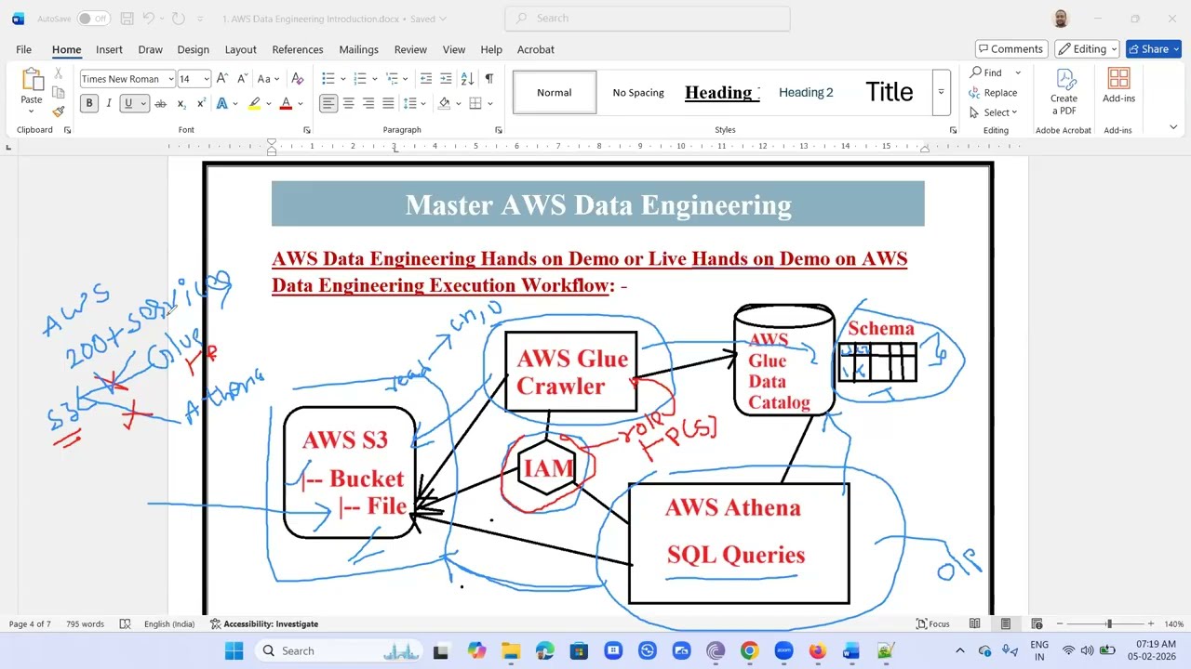This screenshot has height=669, width=1191.
Task: Clear all formatting icon
Action: tap(298, 79)
